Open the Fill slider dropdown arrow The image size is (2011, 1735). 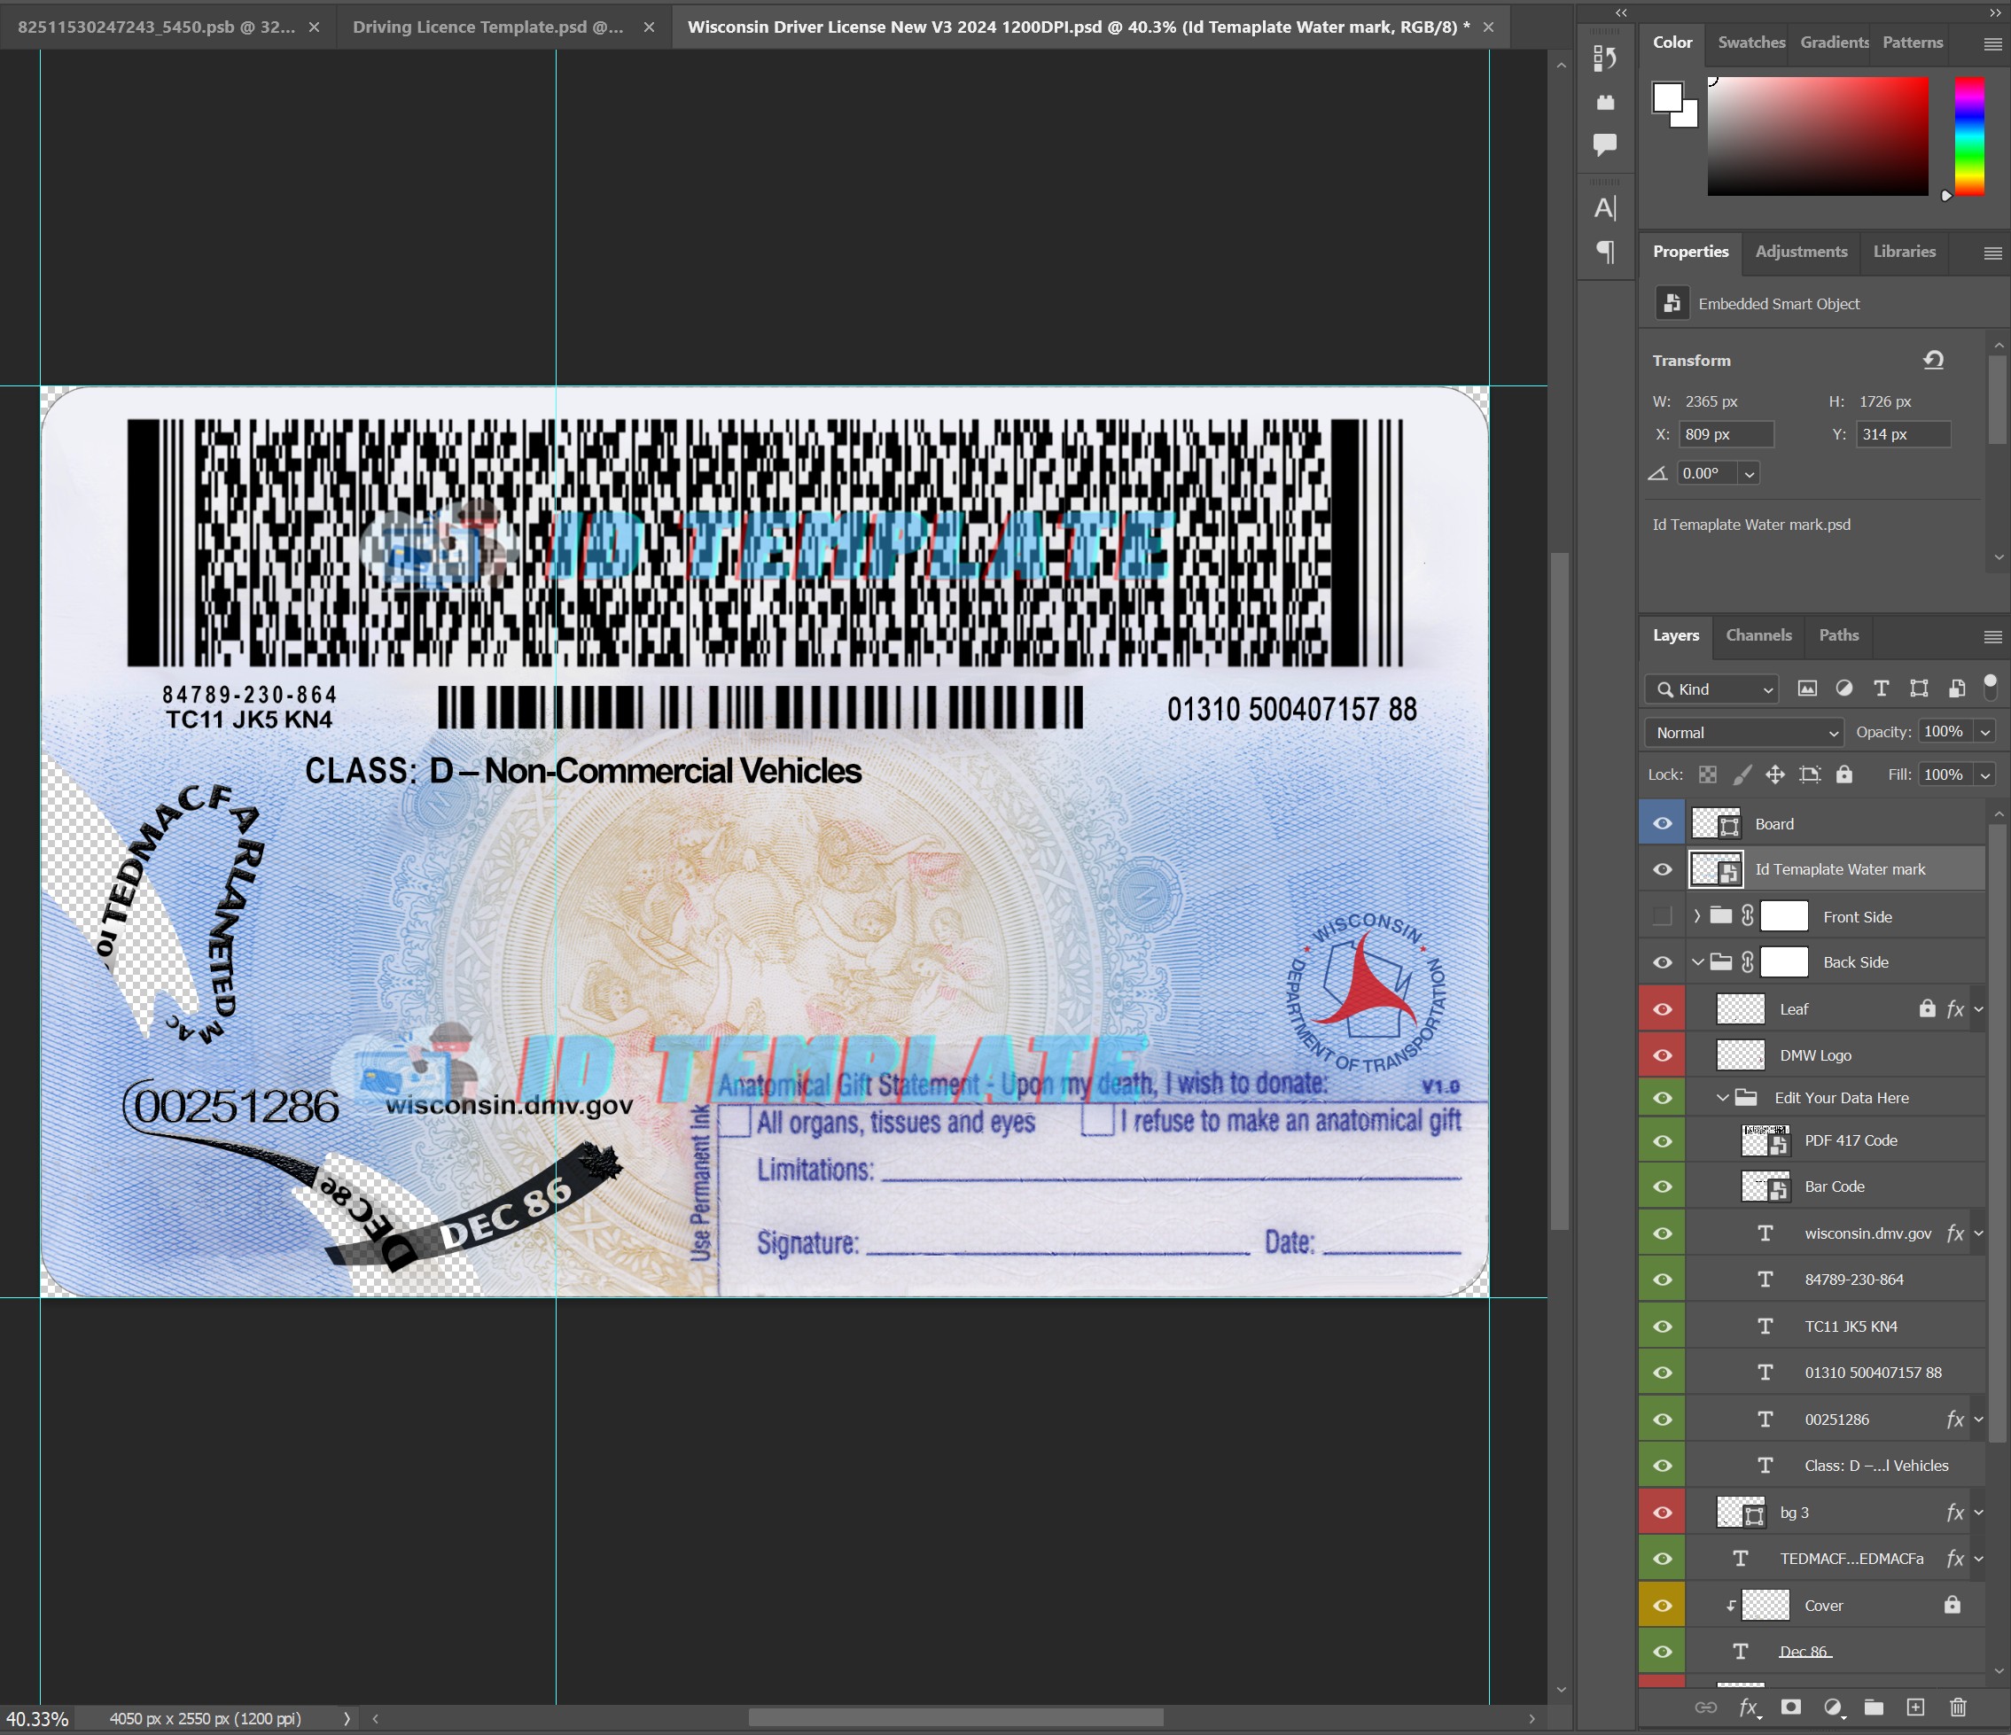tap(1984, 774)
